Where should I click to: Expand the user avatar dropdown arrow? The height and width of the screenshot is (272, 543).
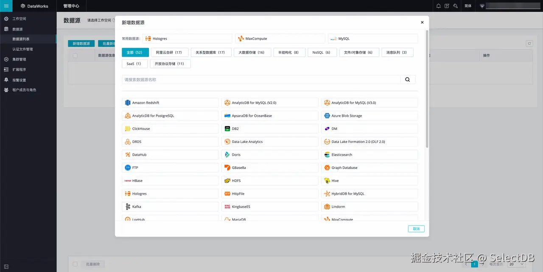pyautogui.click(x=481, y=6)
